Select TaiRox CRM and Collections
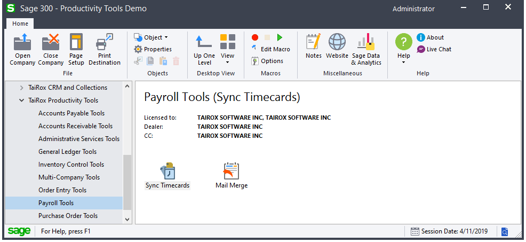This screenshot has height=242, width=526. click(x=68, y=88)
